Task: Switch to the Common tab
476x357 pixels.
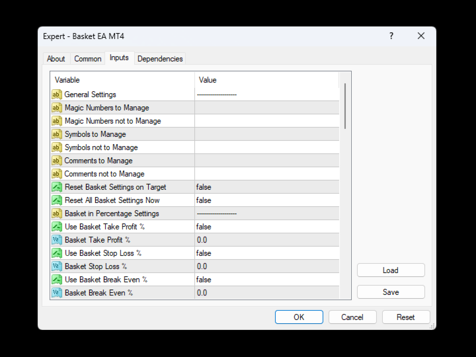Action: 88,59
